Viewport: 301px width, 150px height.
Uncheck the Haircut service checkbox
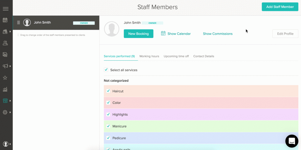pos(108,91)
